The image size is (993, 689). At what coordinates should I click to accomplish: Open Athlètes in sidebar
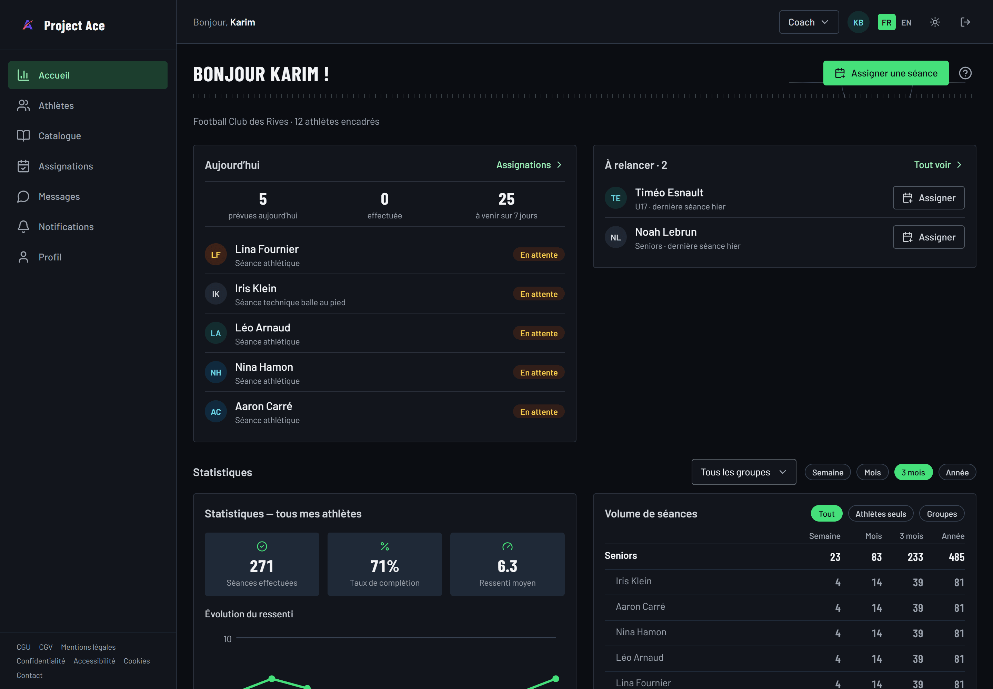(88, 105)
